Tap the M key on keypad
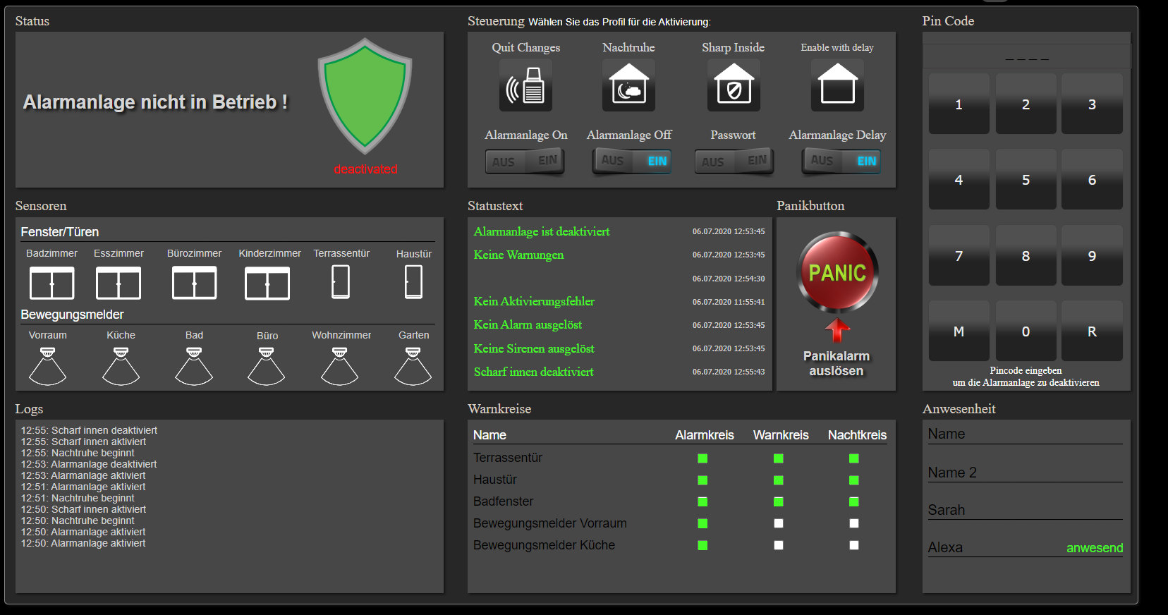Image resolution: width=1168 pixels, height=615 pixels. 959,331
